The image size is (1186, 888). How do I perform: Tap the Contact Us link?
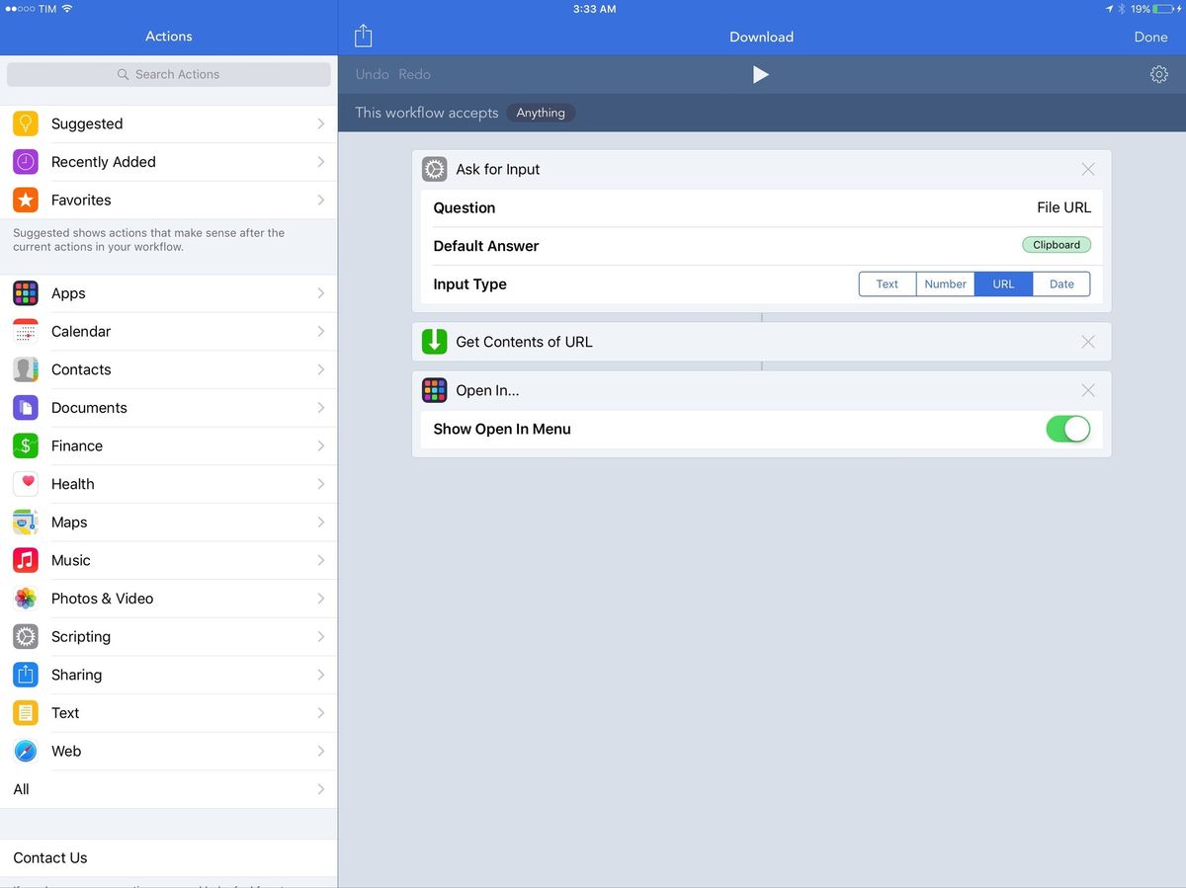tap(49, 857)
